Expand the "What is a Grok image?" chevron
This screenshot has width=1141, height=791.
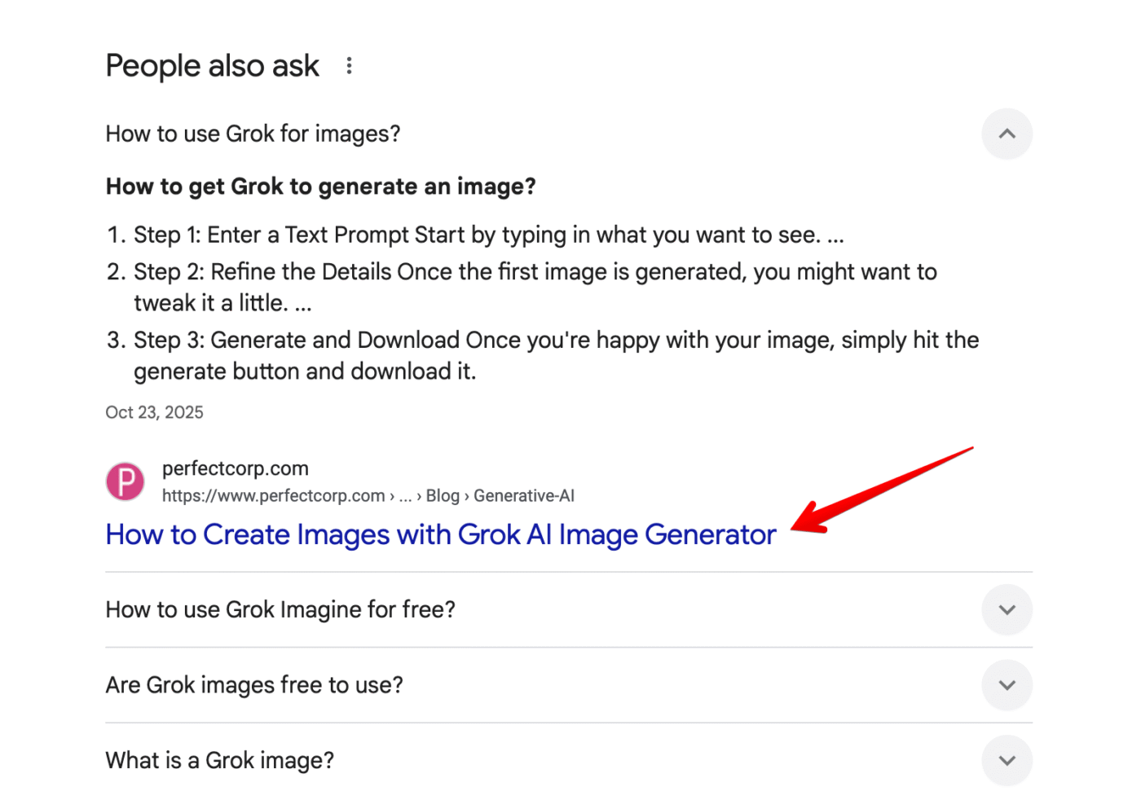click(1007, 760)
